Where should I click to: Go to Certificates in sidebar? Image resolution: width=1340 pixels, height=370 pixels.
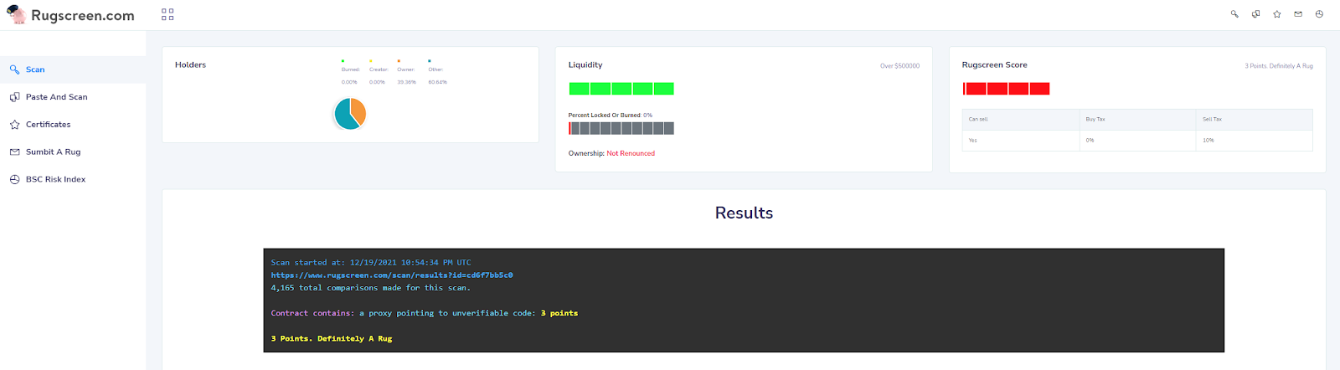[x=73, y=125]
